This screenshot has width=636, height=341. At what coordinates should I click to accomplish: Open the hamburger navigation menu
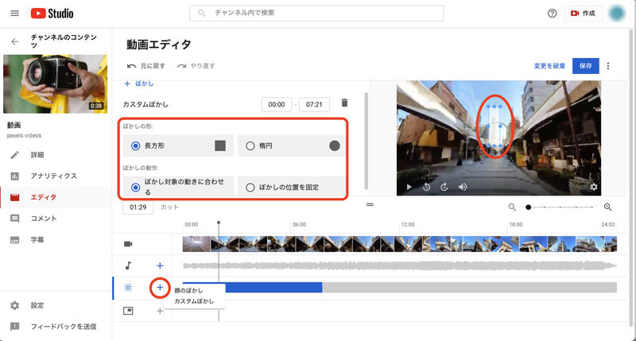(14, 14)
